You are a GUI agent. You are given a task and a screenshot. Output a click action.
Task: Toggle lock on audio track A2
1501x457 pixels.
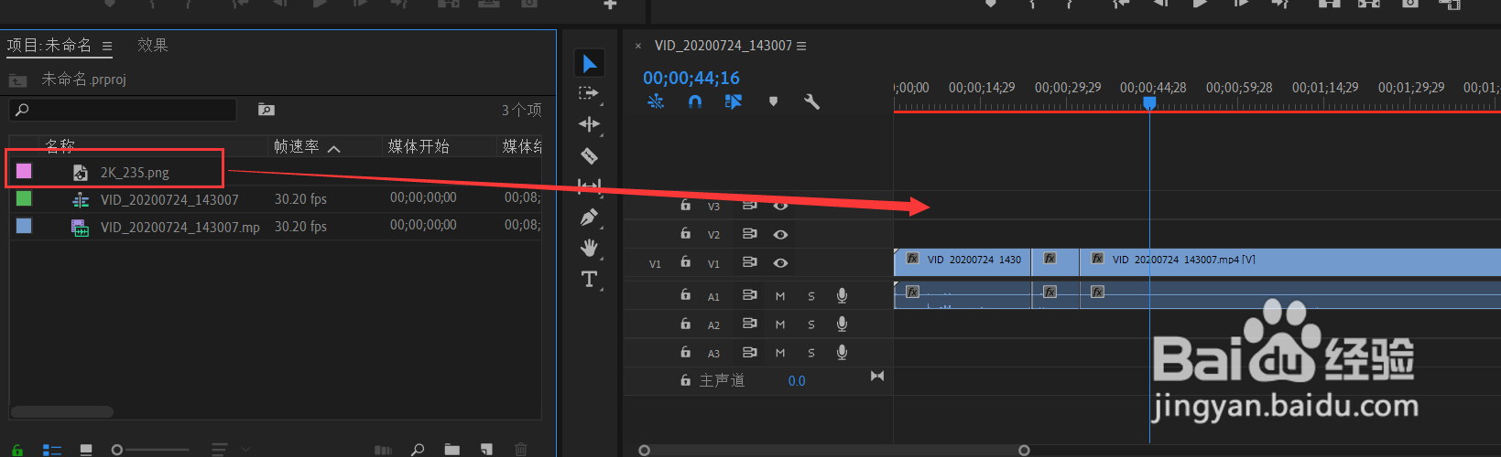coord(685,324)
